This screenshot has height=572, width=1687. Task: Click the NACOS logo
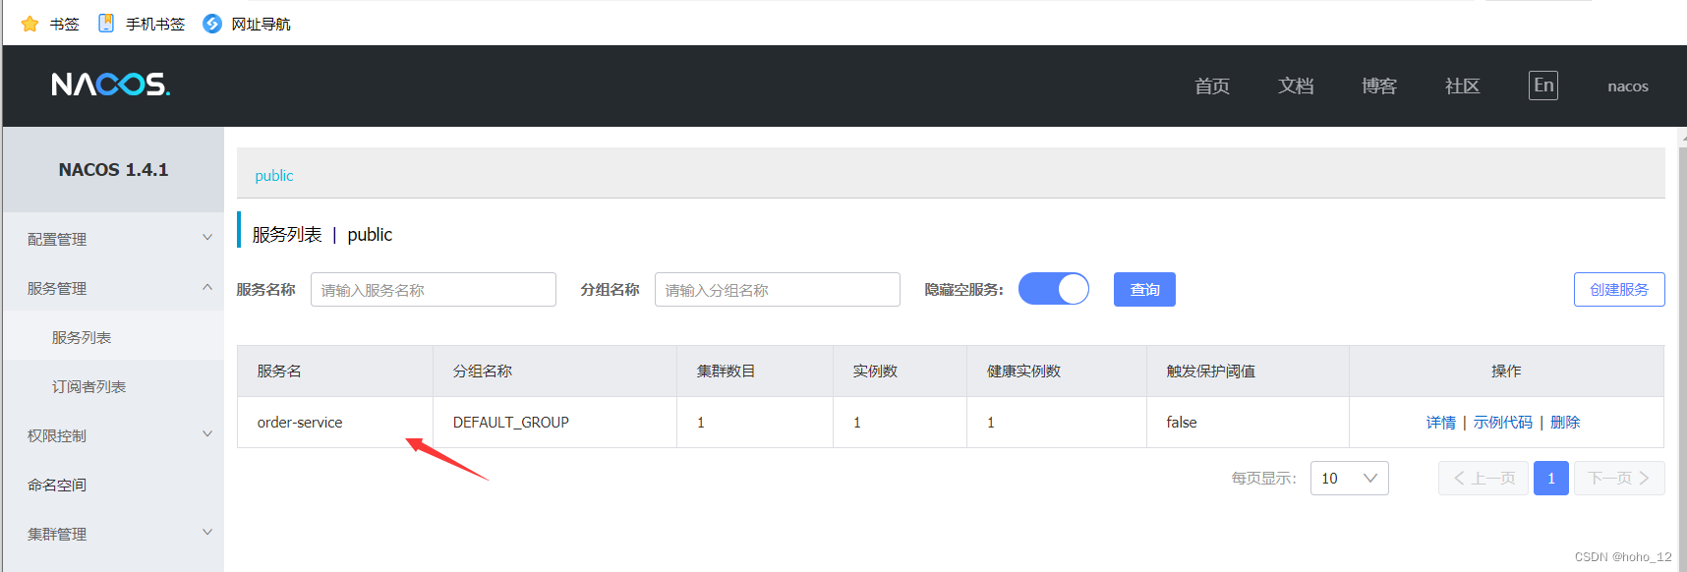tap(111, 85)
